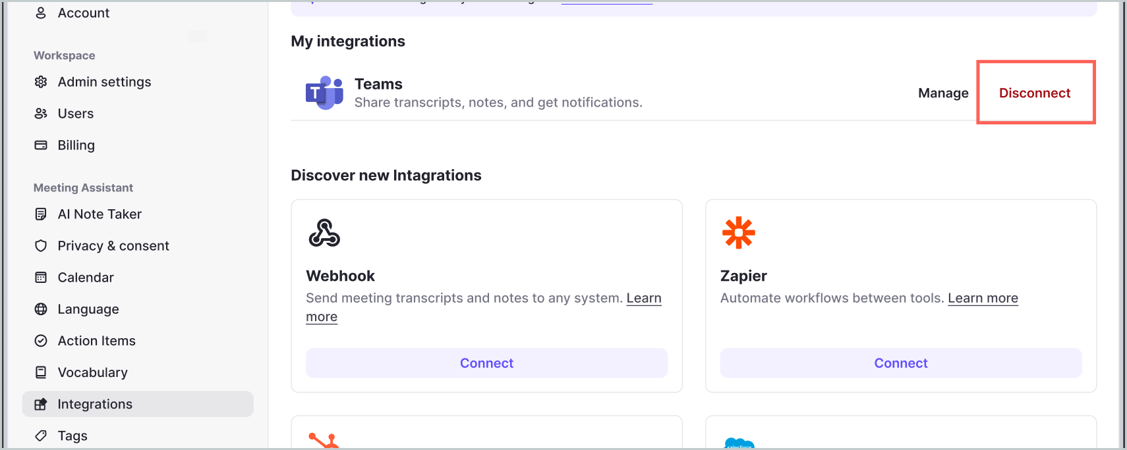Image resolution: width=1127 pixels, height=450 pixels.
Task: Click the Action Items checkmark icon
Action: click(41, 340)
